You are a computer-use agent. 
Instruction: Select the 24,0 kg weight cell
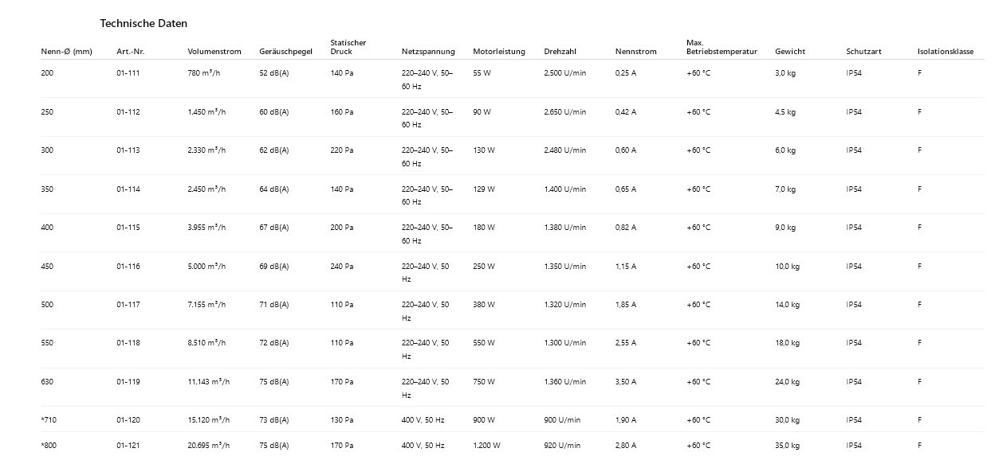786,382
